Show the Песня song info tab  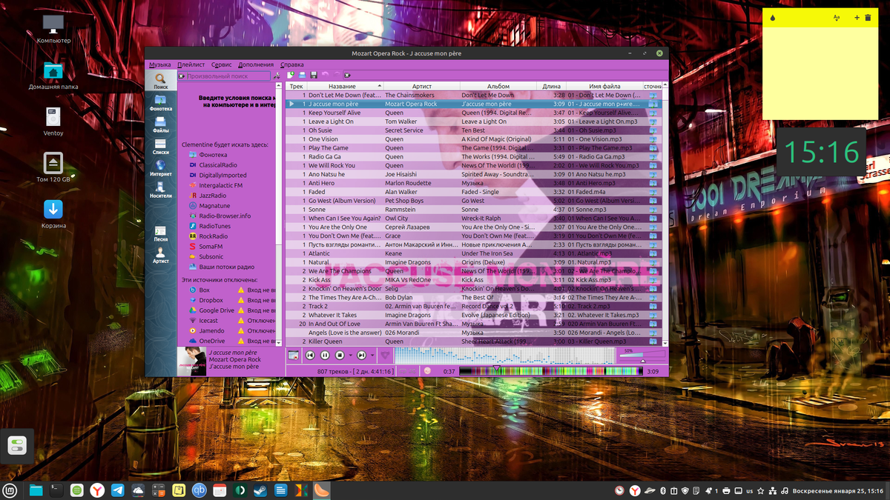[160, 234]
